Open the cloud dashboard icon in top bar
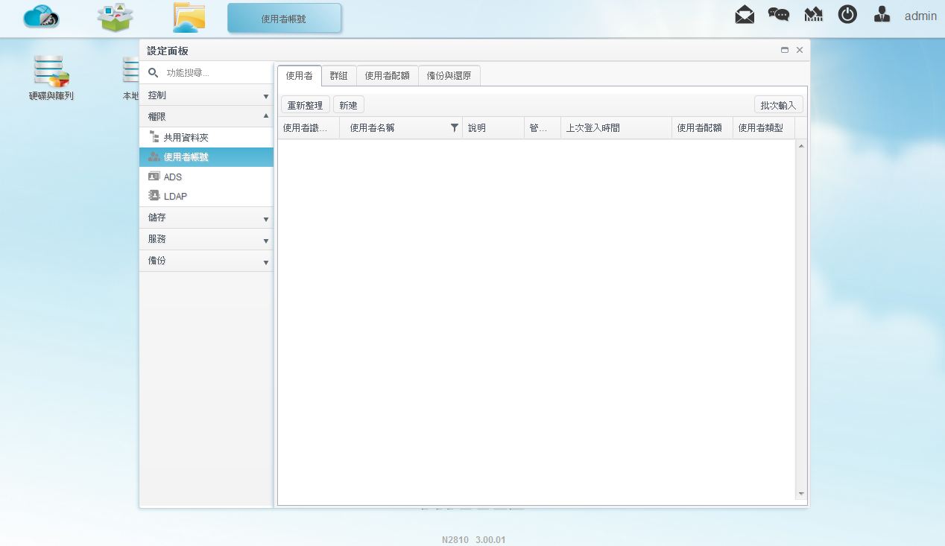 click(x=41, y=16)
